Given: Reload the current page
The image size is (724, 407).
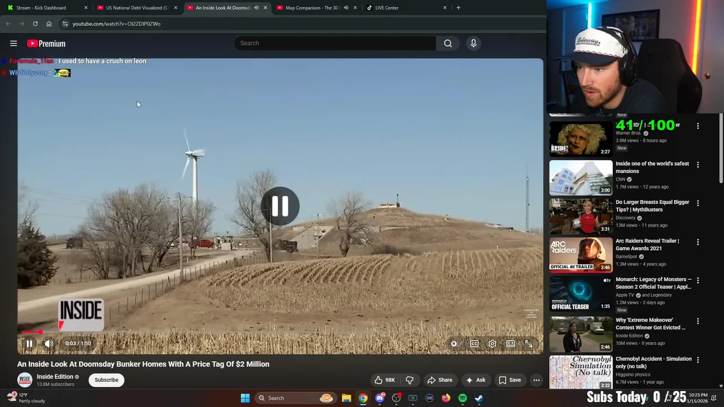Looking at the screenshot, I should pyautogui.click(x=35, y=24).
